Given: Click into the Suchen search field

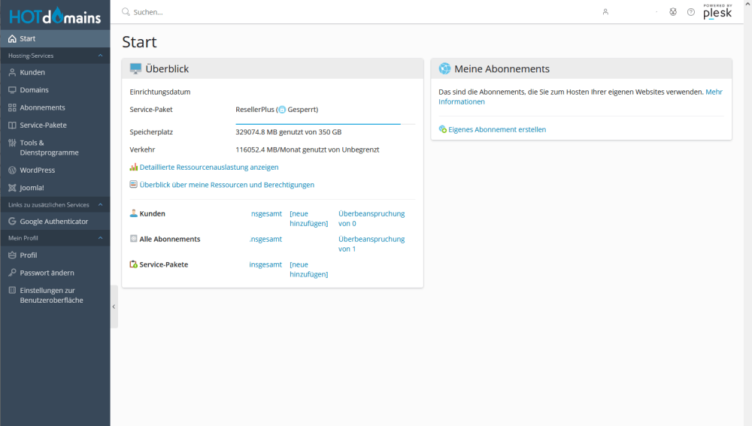Looking at the screenshot, I should tap(301, 12).
